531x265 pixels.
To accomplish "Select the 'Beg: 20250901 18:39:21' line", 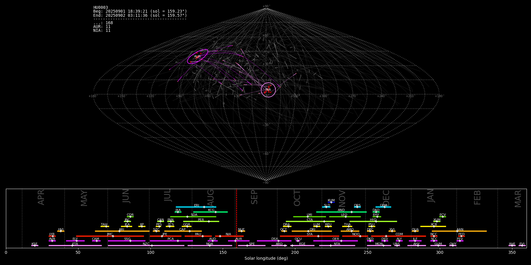I will 140,11.
